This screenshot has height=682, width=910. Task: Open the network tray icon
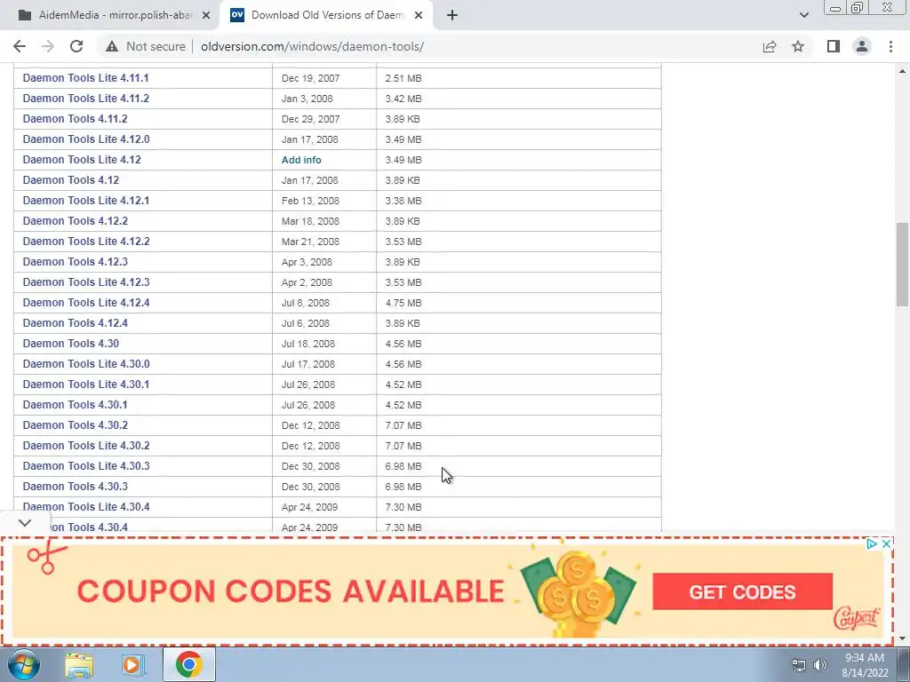click(799, 665)
